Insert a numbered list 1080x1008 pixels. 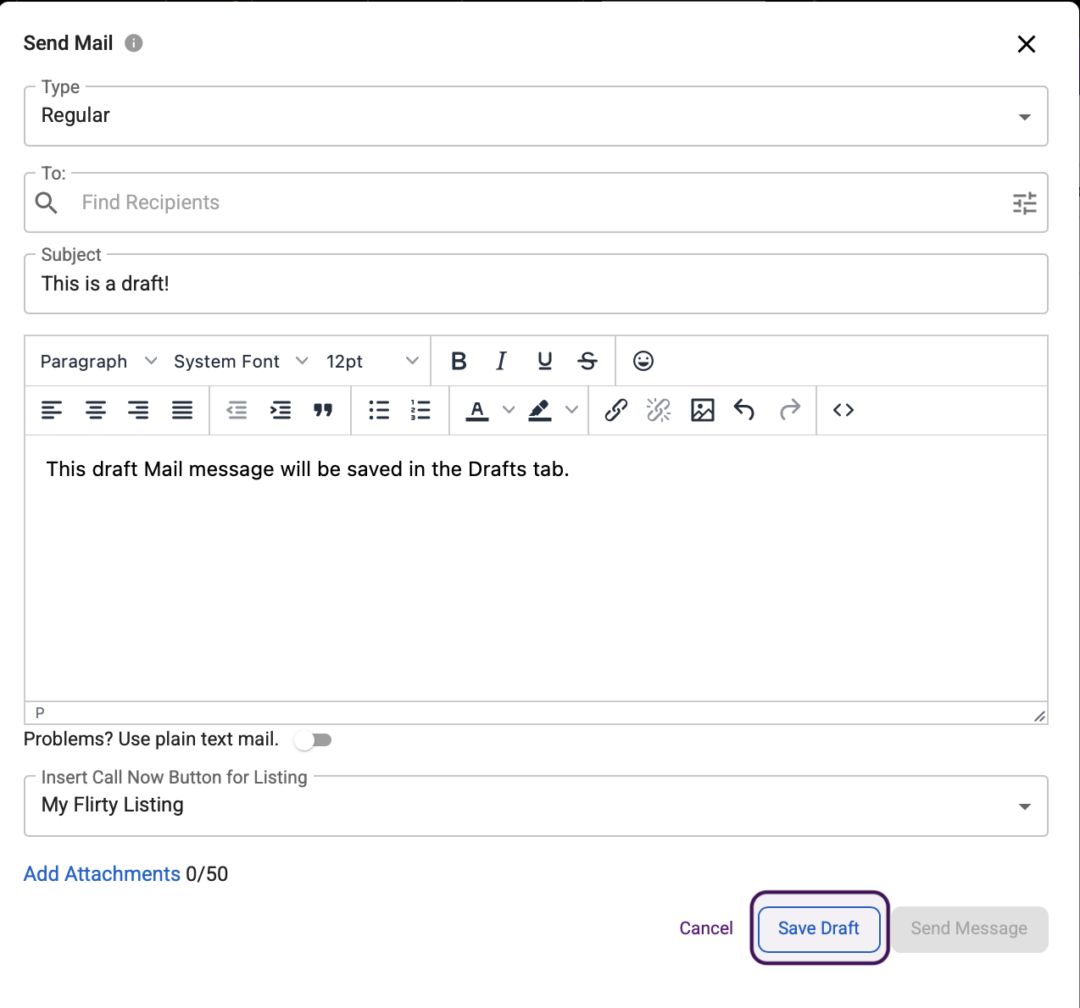point(421,411)
